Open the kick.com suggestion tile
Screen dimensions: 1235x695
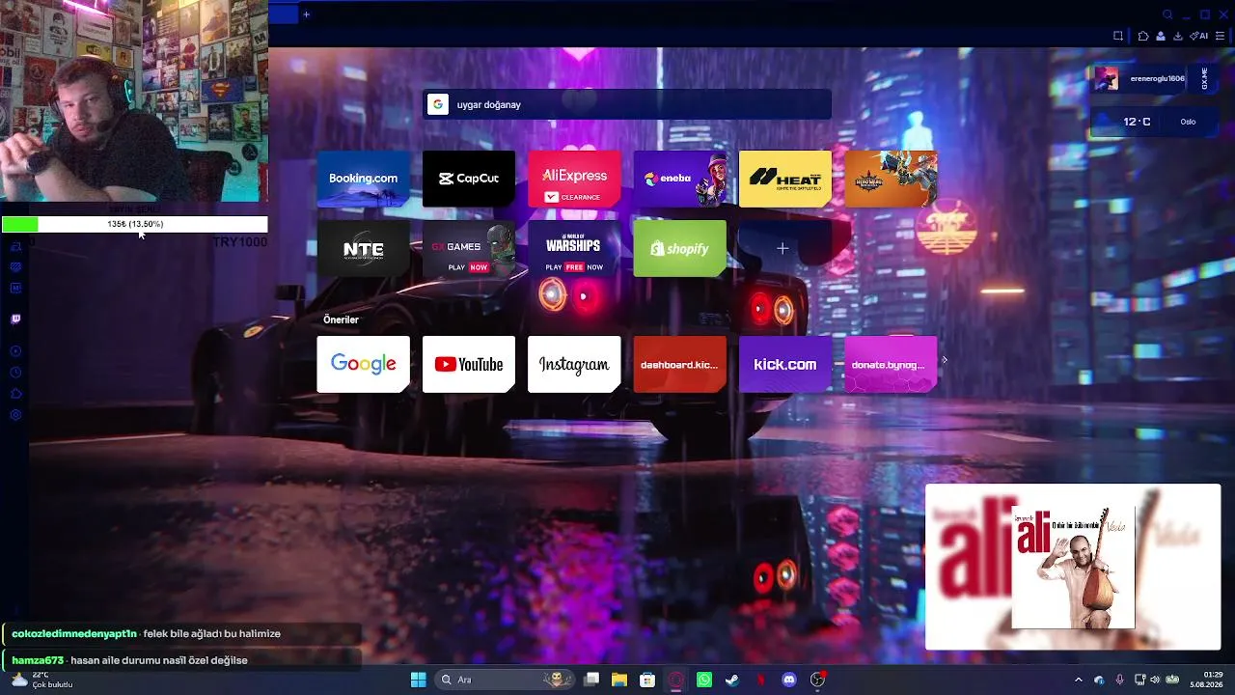click(785, 364)
